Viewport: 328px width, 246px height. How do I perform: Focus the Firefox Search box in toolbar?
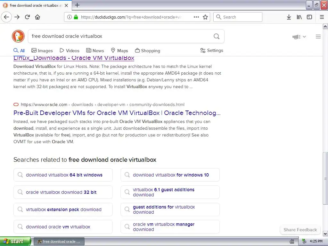point(238,17)
